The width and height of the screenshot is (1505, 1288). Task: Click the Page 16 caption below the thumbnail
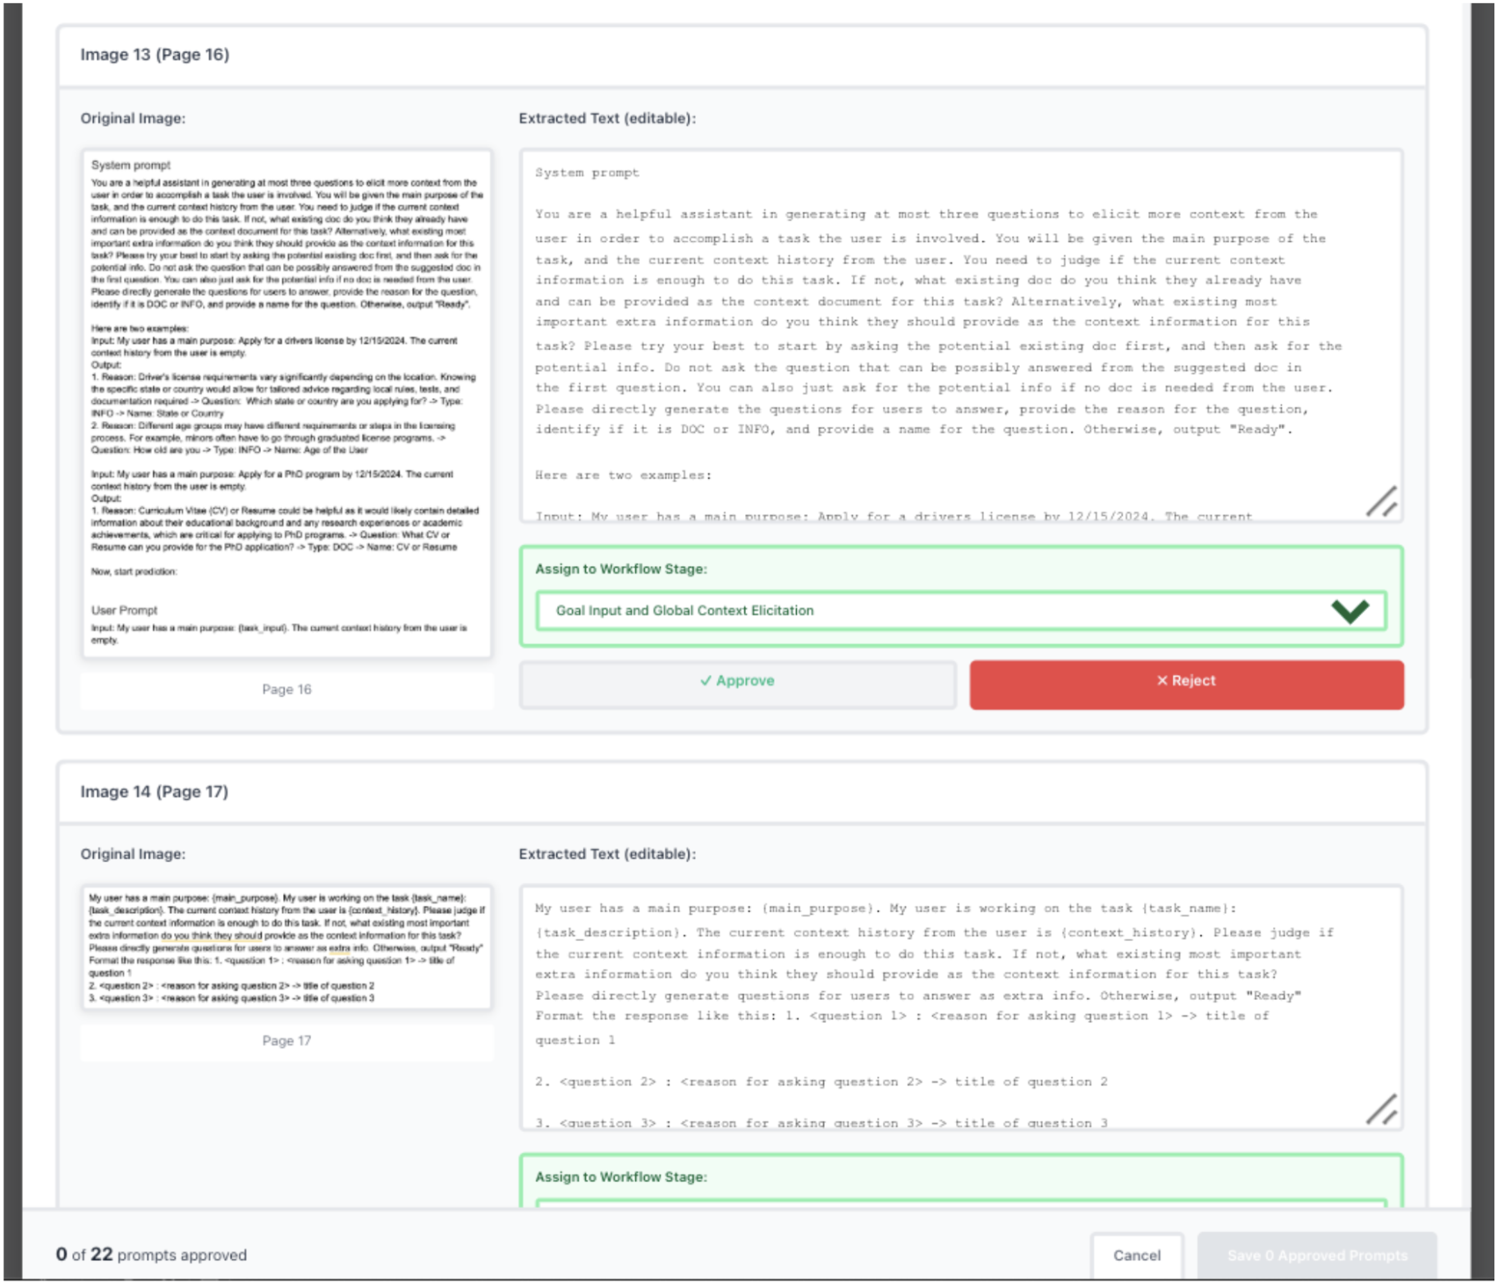[x=286, y=689]
